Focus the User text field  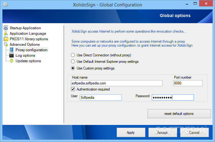pos(101,98)
